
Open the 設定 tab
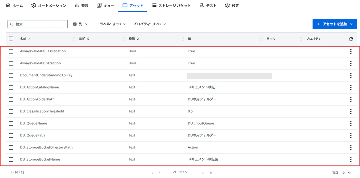232,5
